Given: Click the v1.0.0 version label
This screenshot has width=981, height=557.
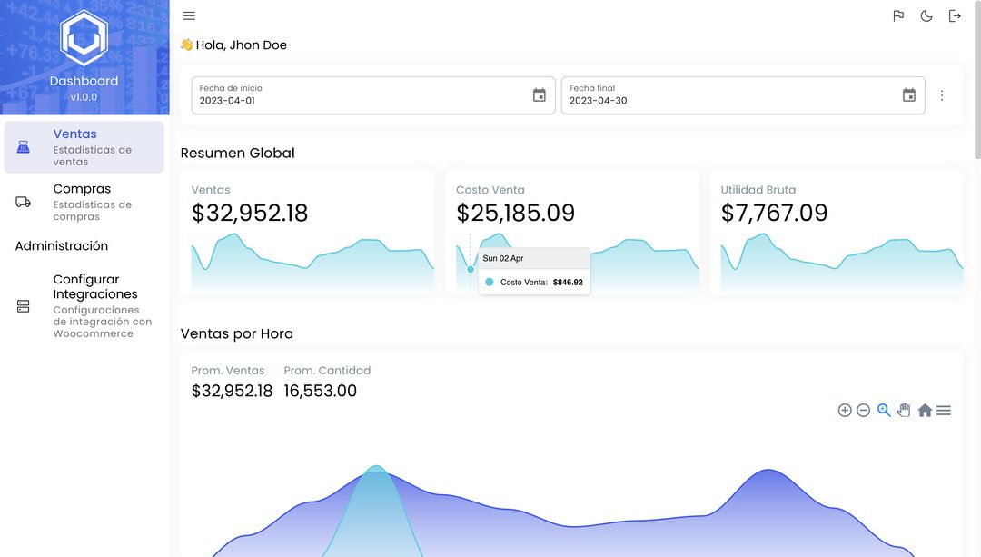Looking at the screenshot, I should 84,97.
